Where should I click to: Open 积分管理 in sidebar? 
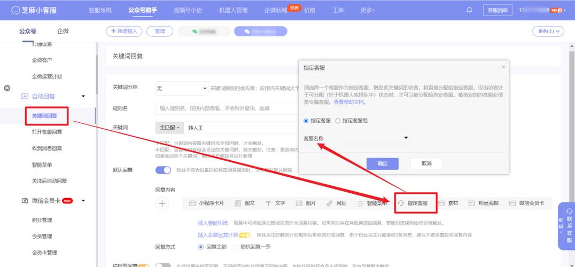tap(42, 220)
